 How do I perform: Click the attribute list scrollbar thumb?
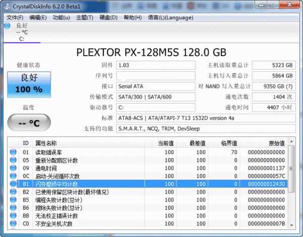[x=291, y=169]
